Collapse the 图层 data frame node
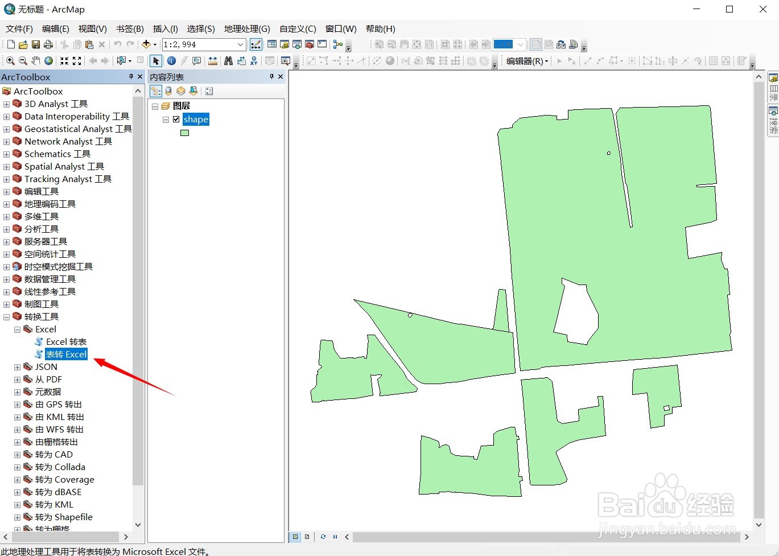 (x=155, y=106)
